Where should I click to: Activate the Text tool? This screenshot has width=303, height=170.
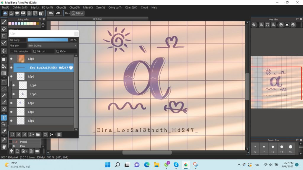4,117
